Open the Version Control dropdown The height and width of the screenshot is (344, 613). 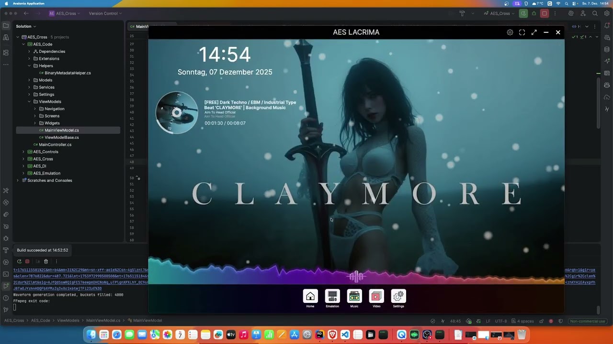pyautogui.click(x=105, y=13)
